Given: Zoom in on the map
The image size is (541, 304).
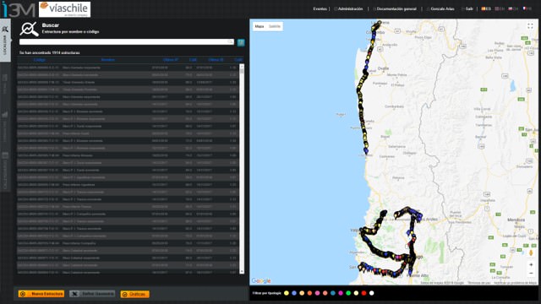Looking at the screenshot, I should [531, 264].
